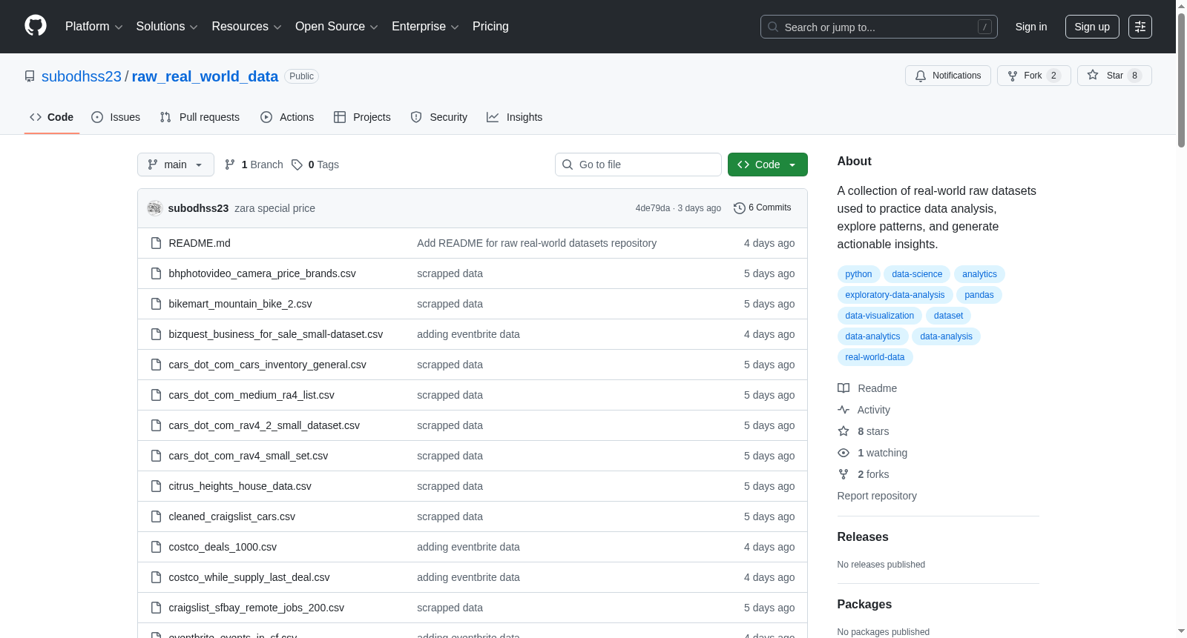Open the python topic tag
This screenshot has height=638, width=1187.
coord(858,274)
